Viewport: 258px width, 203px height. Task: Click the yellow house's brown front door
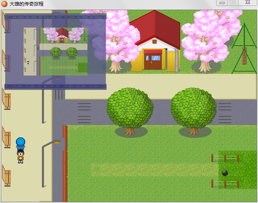tap(153, 62)
